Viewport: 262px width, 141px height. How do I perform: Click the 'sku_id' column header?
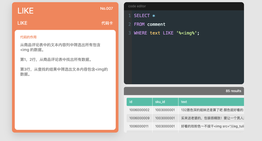click(x=165, y=102)
